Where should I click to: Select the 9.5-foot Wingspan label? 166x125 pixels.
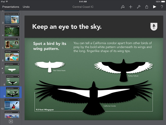45,110
